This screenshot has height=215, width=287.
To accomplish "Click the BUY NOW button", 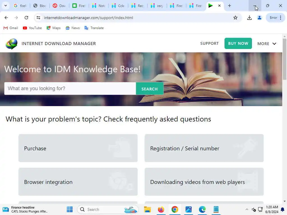I will coord(238,43).
